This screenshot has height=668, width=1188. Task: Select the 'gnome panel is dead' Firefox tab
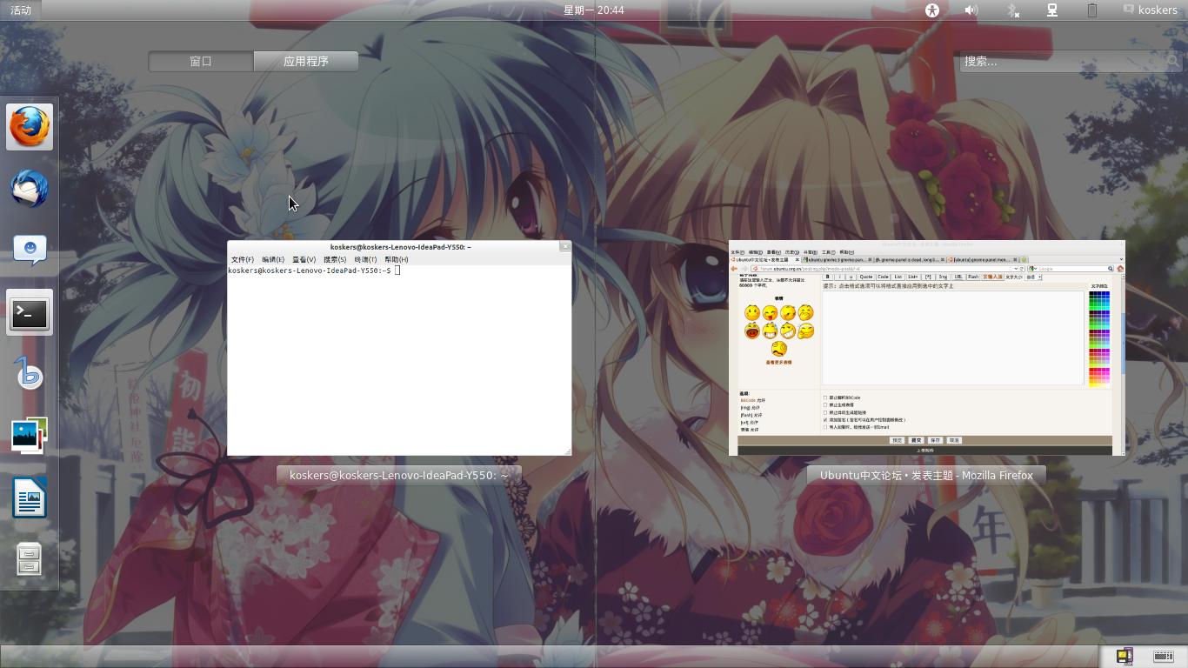911,259
